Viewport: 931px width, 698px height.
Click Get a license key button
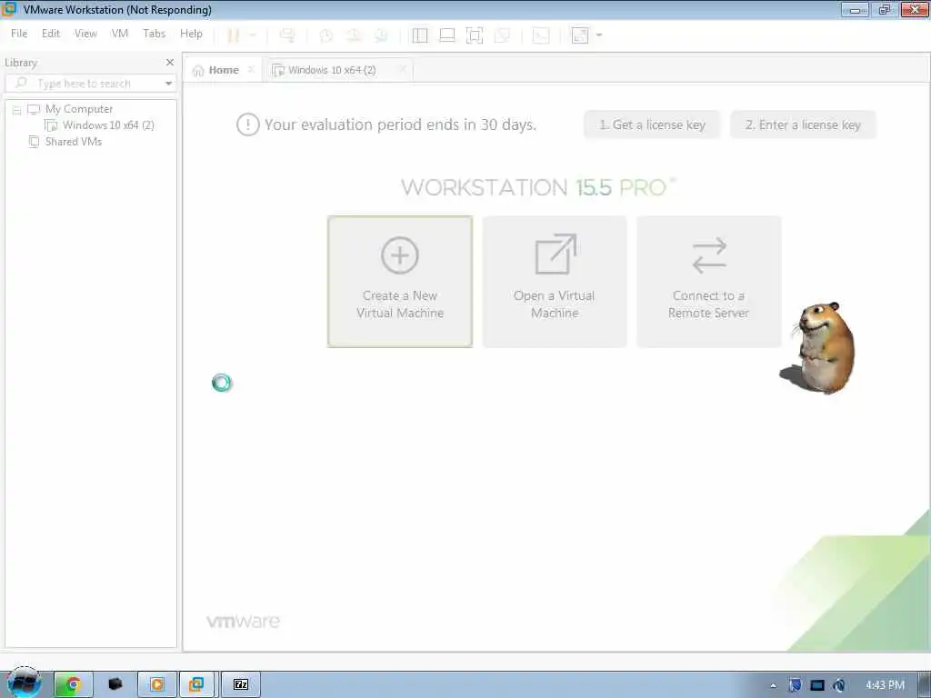click(x=652, y=125)
